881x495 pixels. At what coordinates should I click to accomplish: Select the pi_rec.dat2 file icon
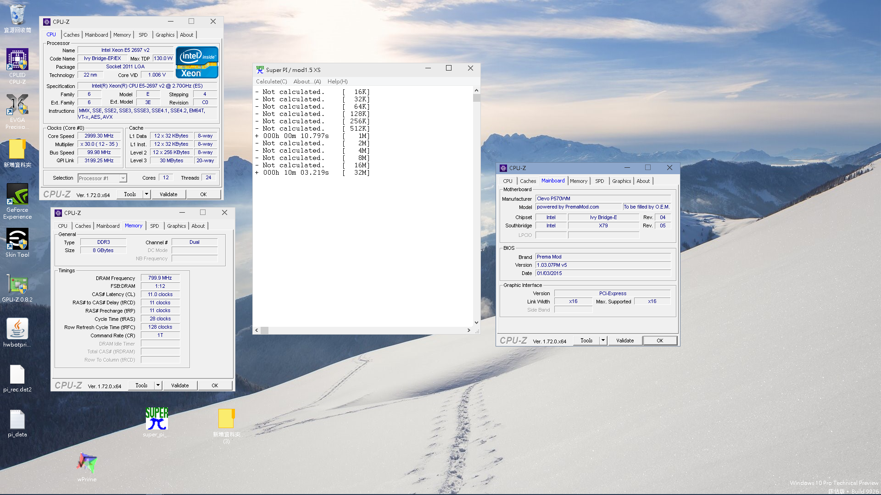point(17,379)
